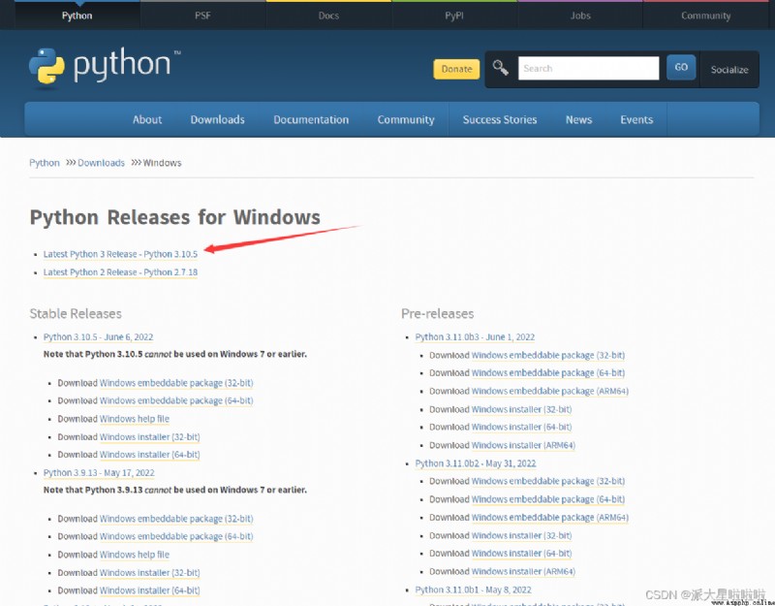Download Python 3.11.0b3 Windows installer (32-bit)
775x606 pixels.
click(x=521, y=409)
